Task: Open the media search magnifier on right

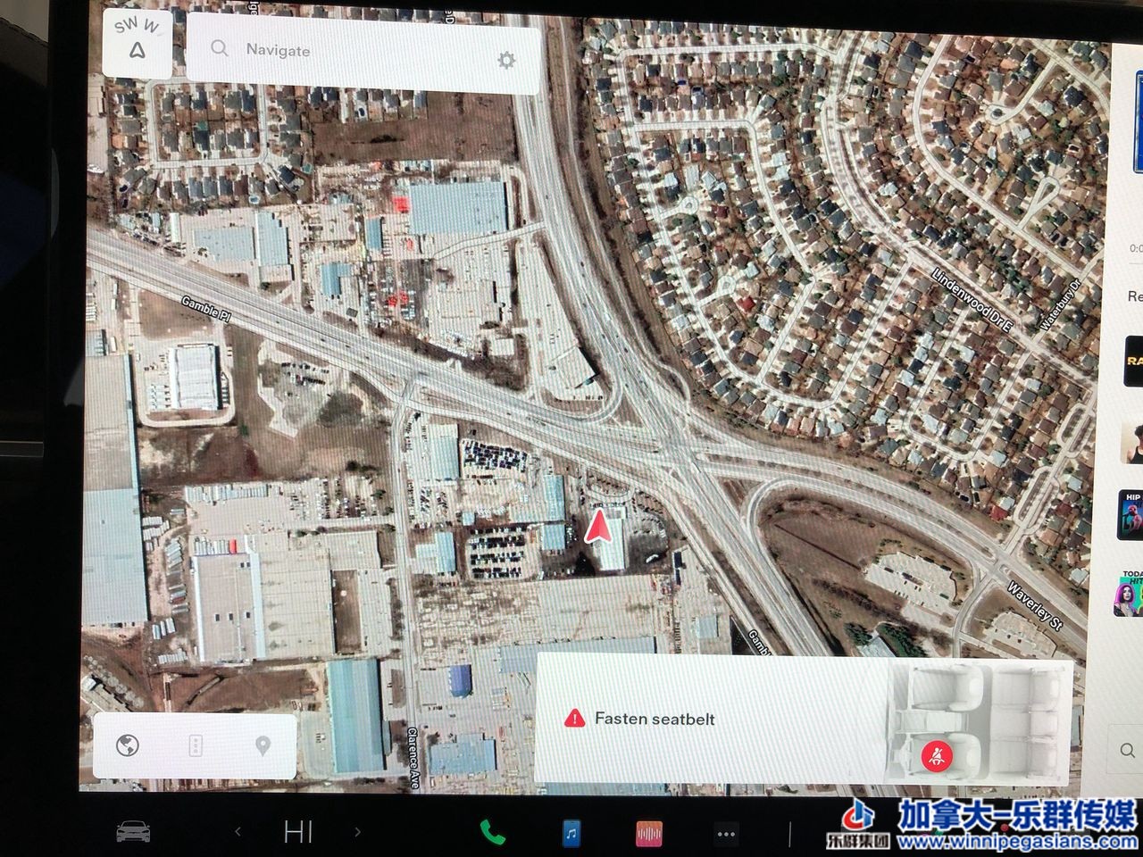Action: [x=1127, y=751]
